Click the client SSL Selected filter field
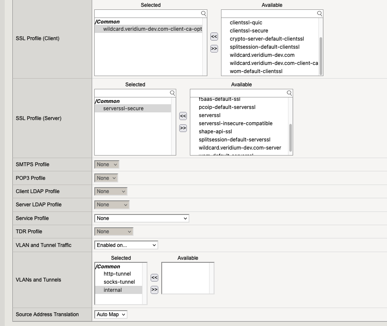The height and width of the screenshot is (326, 387). tap(147, 14)
